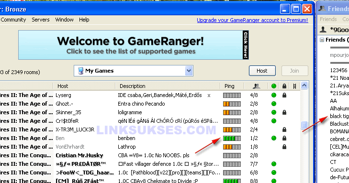Click the user icon beside *9Goo in Friends window
Viewport: 349px width, 183px height.
[x=323, y=30]
